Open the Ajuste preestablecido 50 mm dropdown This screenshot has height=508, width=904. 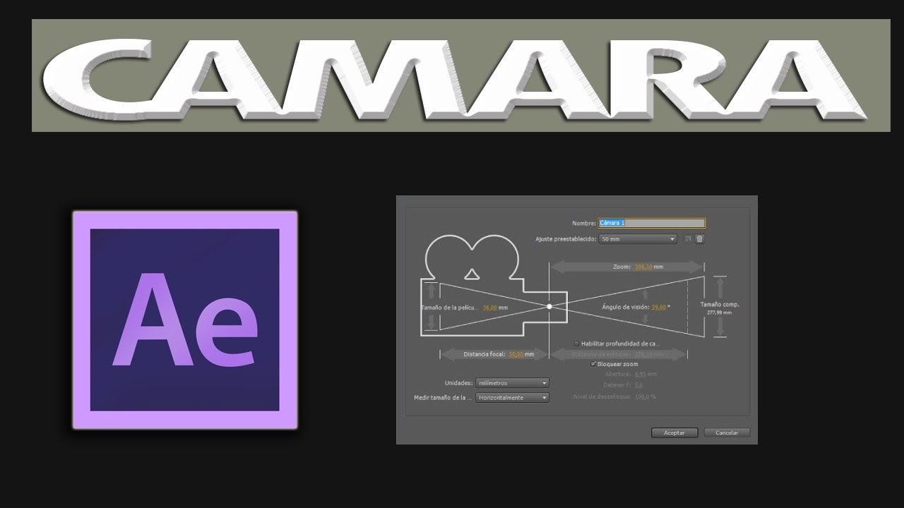click(638, 239)
